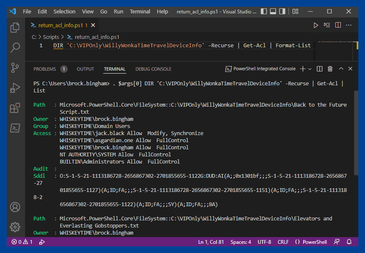
Task: Run the selected text in the terminal
Action: click(327, 25)
